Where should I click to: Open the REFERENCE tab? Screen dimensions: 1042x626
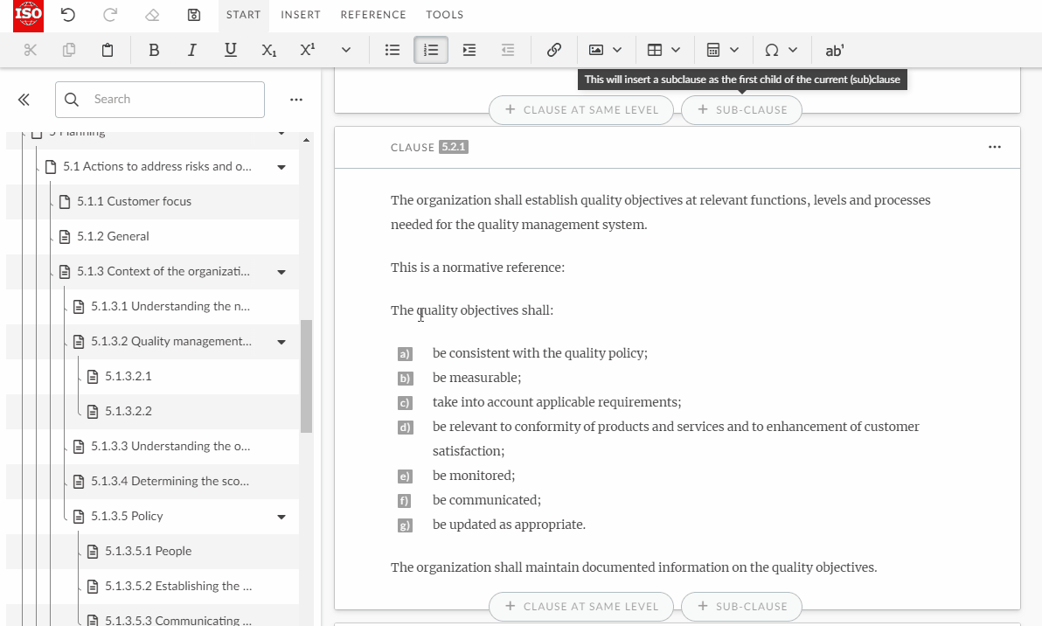pos(373,15)
